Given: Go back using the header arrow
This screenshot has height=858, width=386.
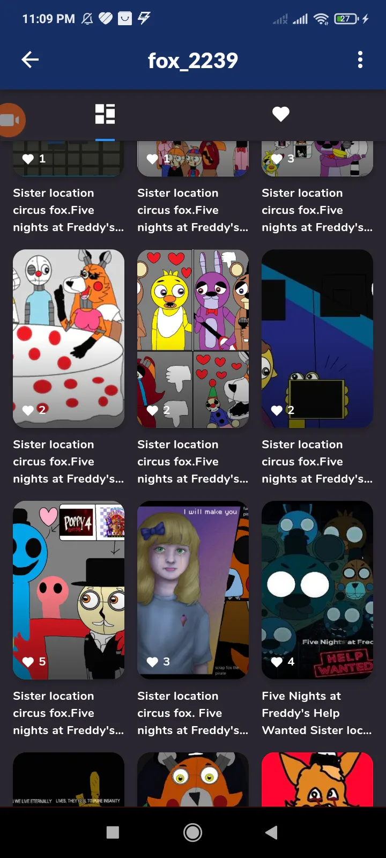Looking at the screenshot, I should pos(30,60).
